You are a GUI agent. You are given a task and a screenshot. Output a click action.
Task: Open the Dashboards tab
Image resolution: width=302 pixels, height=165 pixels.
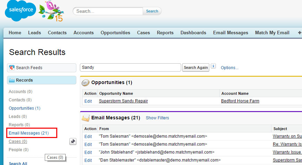(193, 33)
